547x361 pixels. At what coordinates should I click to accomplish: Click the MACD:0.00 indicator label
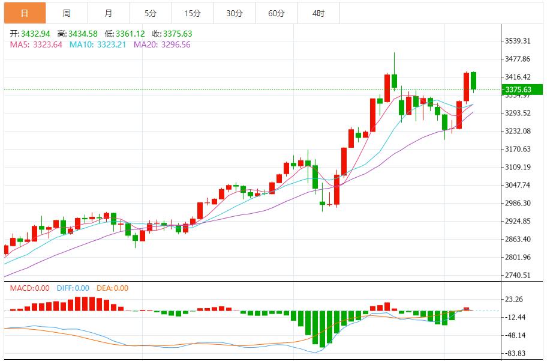[30, 288]
